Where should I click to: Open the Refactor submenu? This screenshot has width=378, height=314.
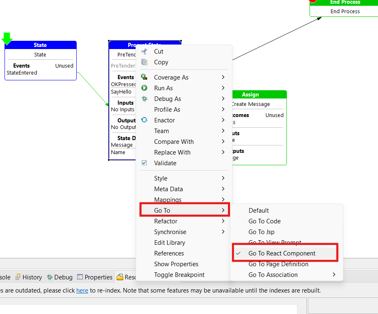point(184,221)
